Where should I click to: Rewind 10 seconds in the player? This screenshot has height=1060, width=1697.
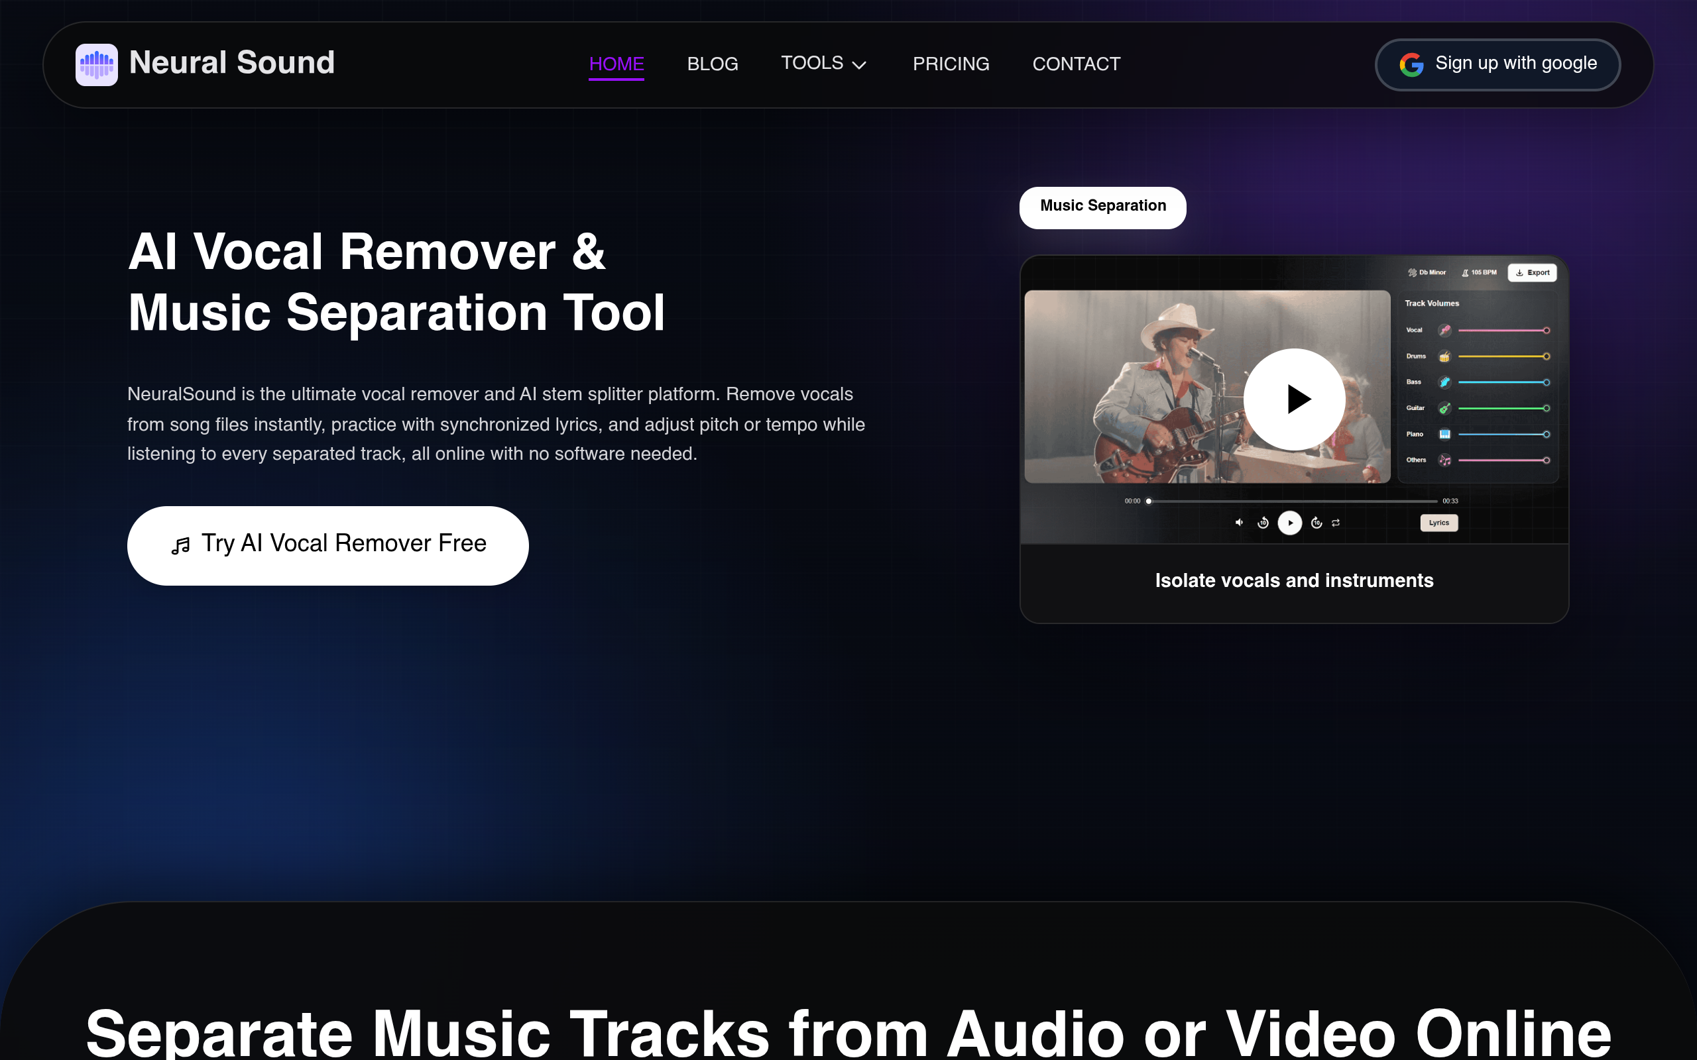[x=1263, y=522]
